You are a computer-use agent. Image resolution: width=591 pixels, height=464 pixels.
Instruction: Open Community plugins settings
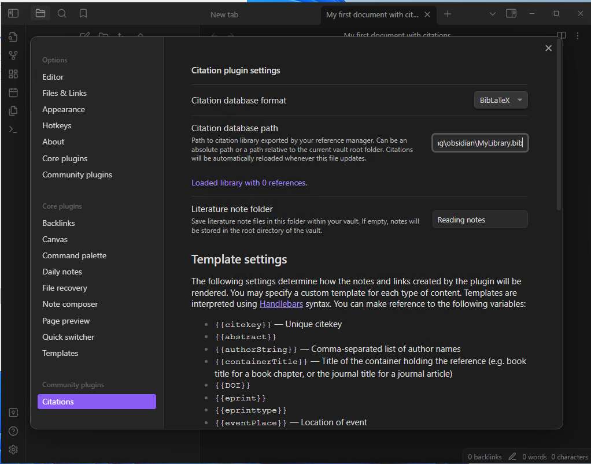(x=77, y=175)
